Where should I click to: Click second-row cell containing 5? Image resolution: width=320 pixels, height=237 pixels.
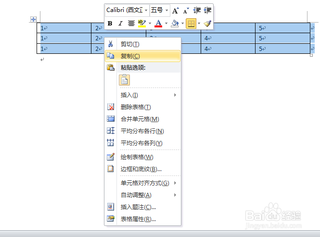282,38
